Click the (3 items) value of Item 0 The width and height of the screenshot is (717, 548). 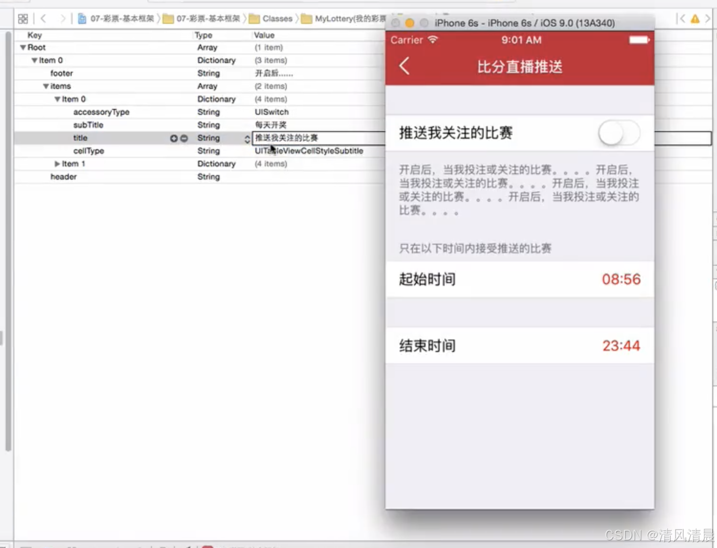coord(271,60)
